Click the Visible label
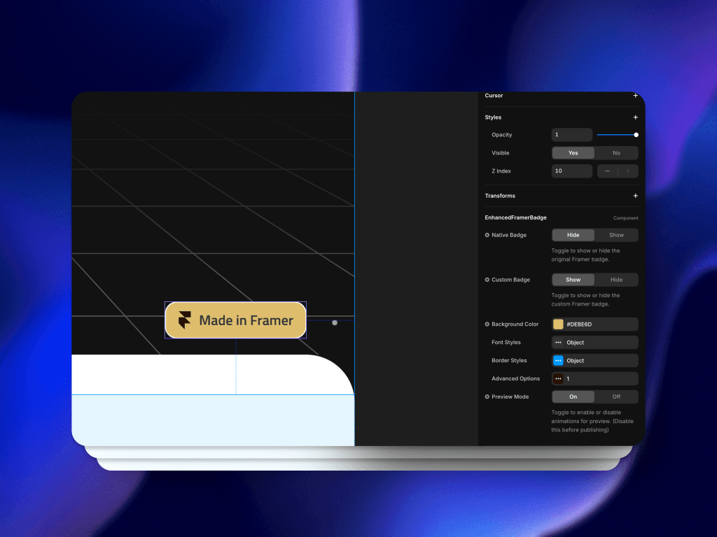The height and width of the screenshot is (537, 717). click(500, 153)
